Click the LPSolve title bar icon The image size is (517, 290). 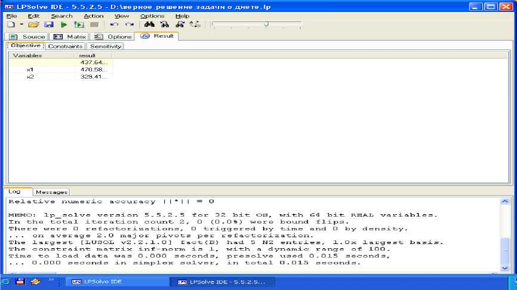pos(9,7)
